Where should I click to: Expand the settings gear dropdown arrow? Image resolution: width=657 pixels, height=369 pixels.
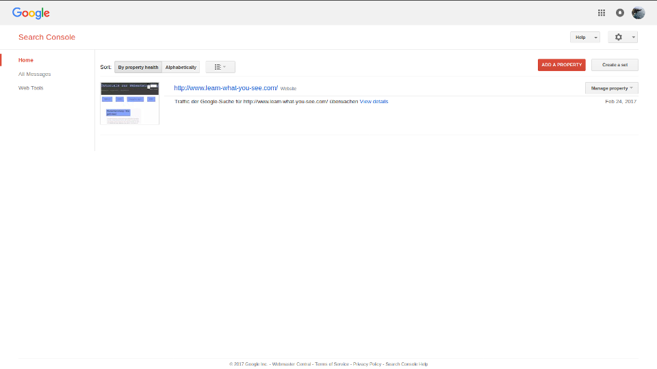[x=634, y=37]
